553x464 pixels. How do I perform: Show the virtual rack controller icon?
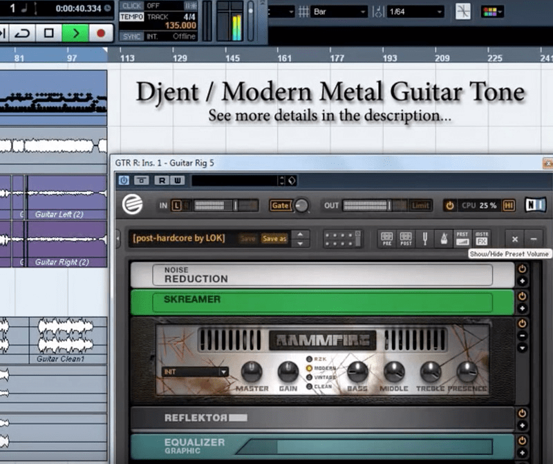(x=342, y=239)
